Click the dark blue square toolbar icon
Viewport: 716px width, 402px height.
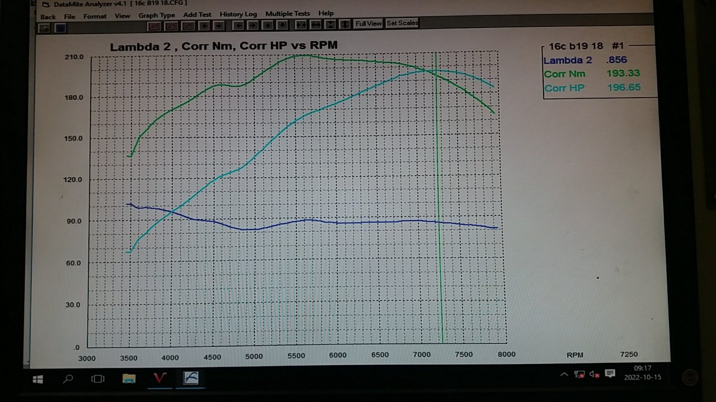click(60, 27)
